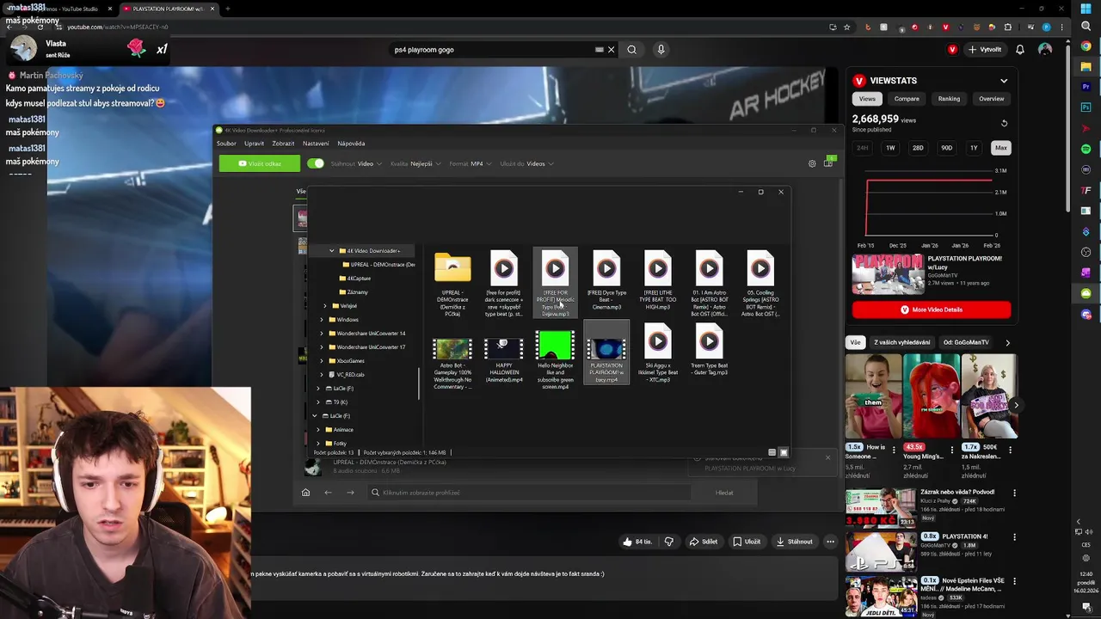Open the Zobrazit menu
This screenshot has width=1101, height=619.
(x=283, y=144)
